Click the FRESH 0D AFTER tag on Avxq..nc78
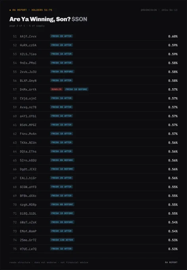 (62, 107)
